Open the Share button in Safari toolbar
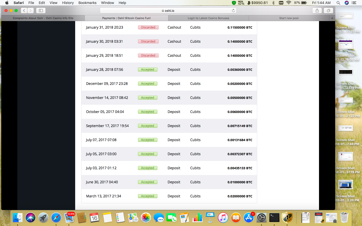 point(317,11)
